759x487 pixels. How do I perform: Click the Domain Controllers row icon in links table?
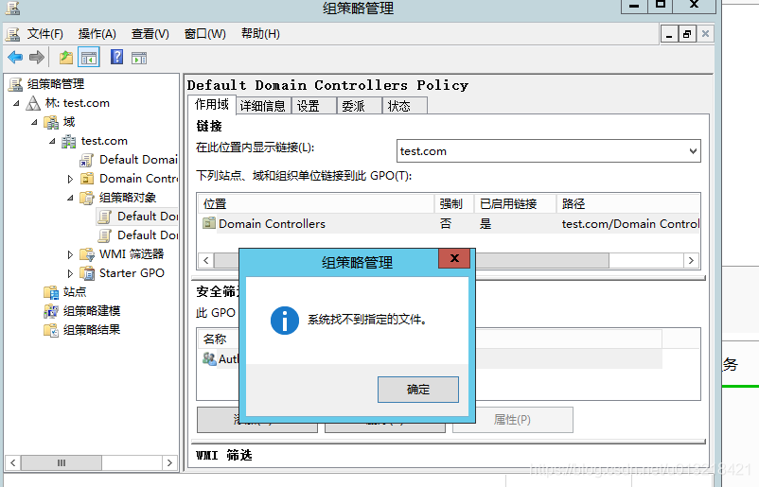208,223
